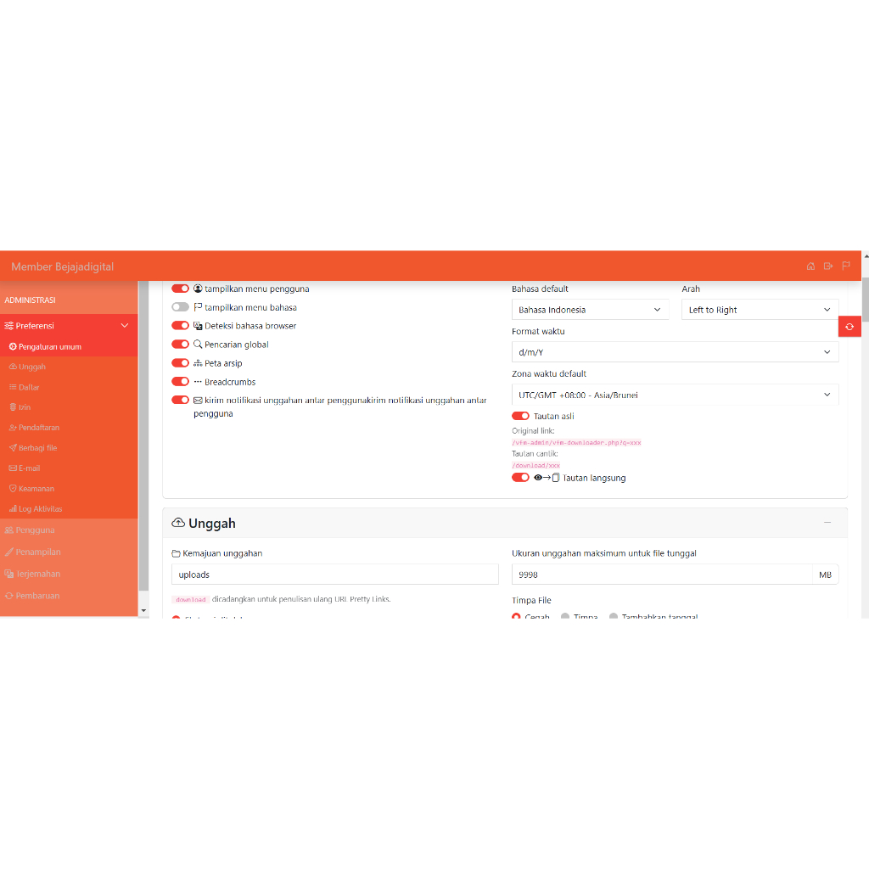Click the folder icon beside Kemajuan unggahan
The width and height of the screenshot is (869, 869).
click(176, 553)
